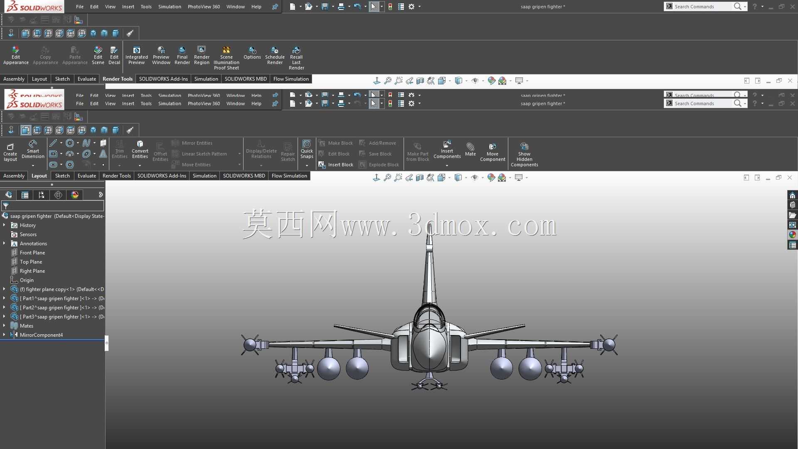Toggle Integrated Preview on
Viewport: 798px width, 449px height.
[136, 56]
